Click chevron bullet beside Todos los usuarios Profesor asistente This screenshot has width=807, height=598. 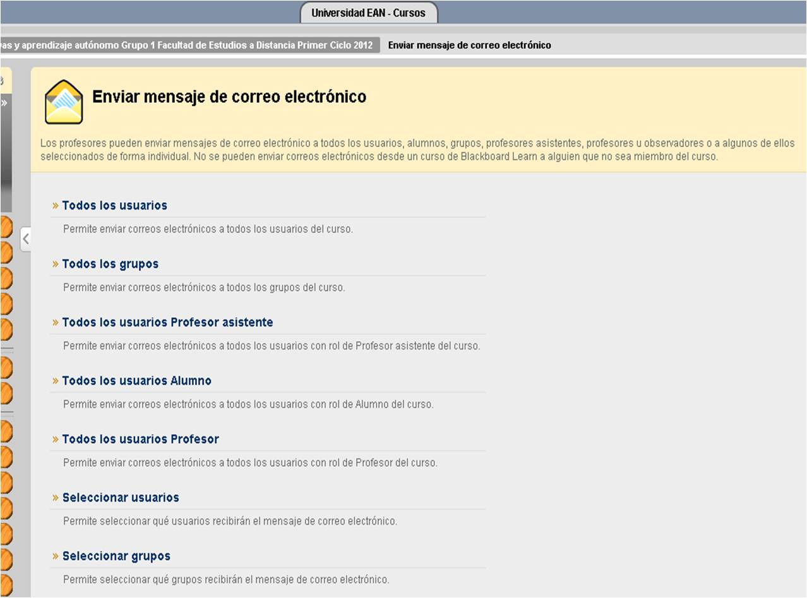click(56, 323)
